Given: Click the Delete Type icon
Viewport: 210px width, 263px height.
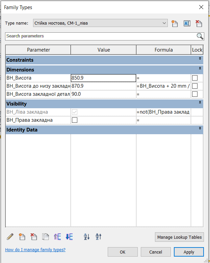Looking at the screenshot, I should point(199,23).
